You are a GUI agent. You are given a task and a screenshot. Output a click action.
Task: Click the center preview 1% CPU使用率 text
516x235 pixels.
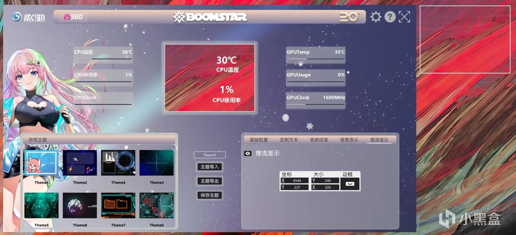click(227, 94)
